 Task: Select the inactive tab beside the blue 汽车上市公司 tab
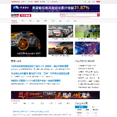(x=93, y=107)
